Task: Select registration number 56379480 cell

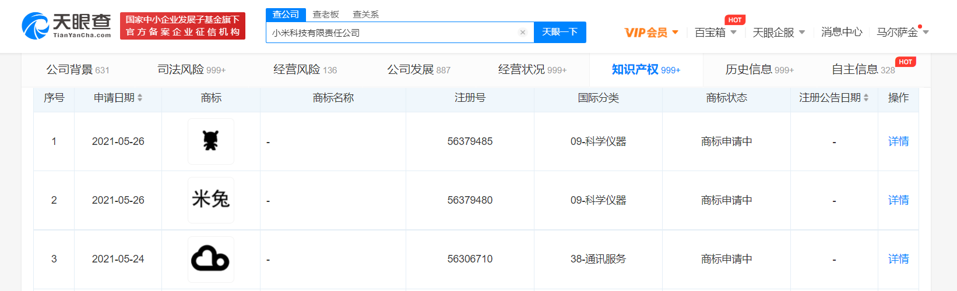Action: (x=470, y=200)
